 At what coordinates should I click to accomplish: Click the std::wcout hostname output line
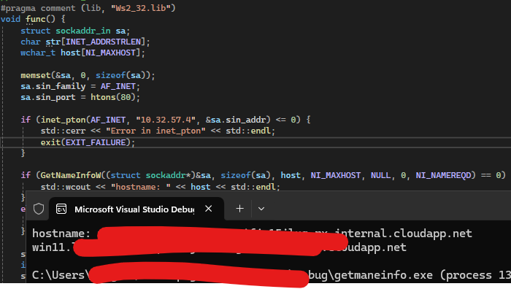point(160,187)
